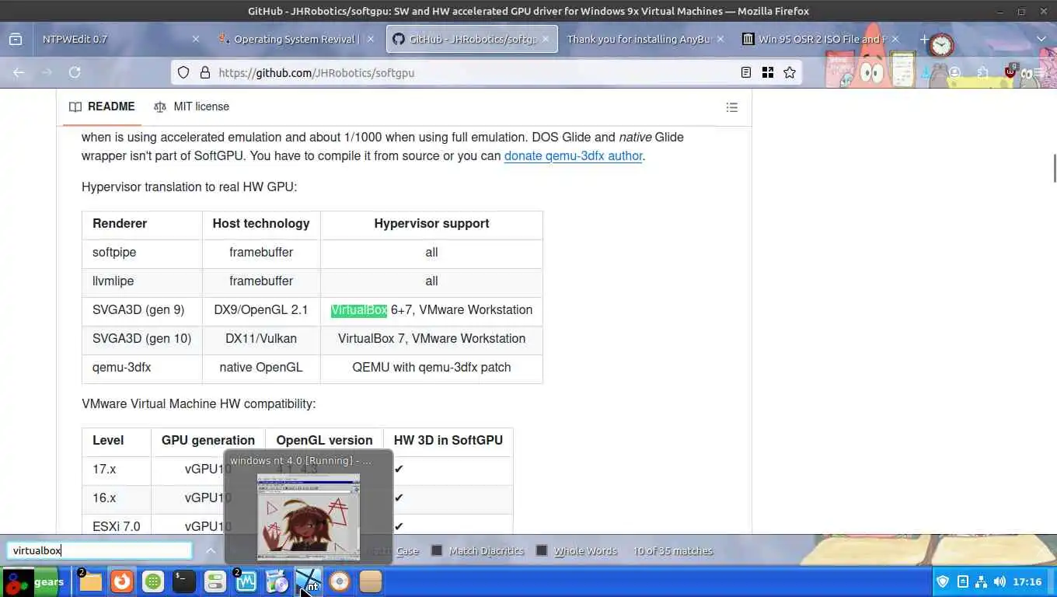The width and height of the screenshot is (1057, 597).
Task: Close the GitHub softgpu tab
Action: tap(546, 39)
